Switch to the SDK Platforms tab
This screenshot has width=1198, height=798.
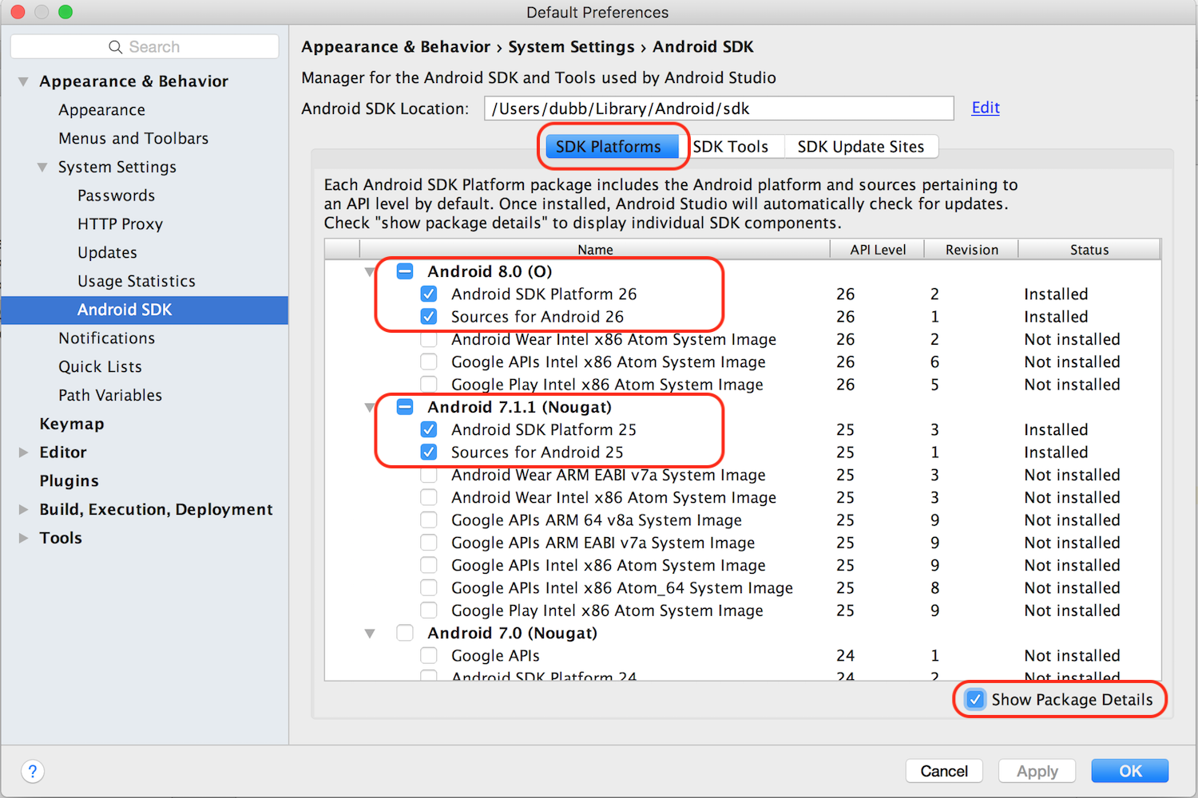tap(612, 147)
